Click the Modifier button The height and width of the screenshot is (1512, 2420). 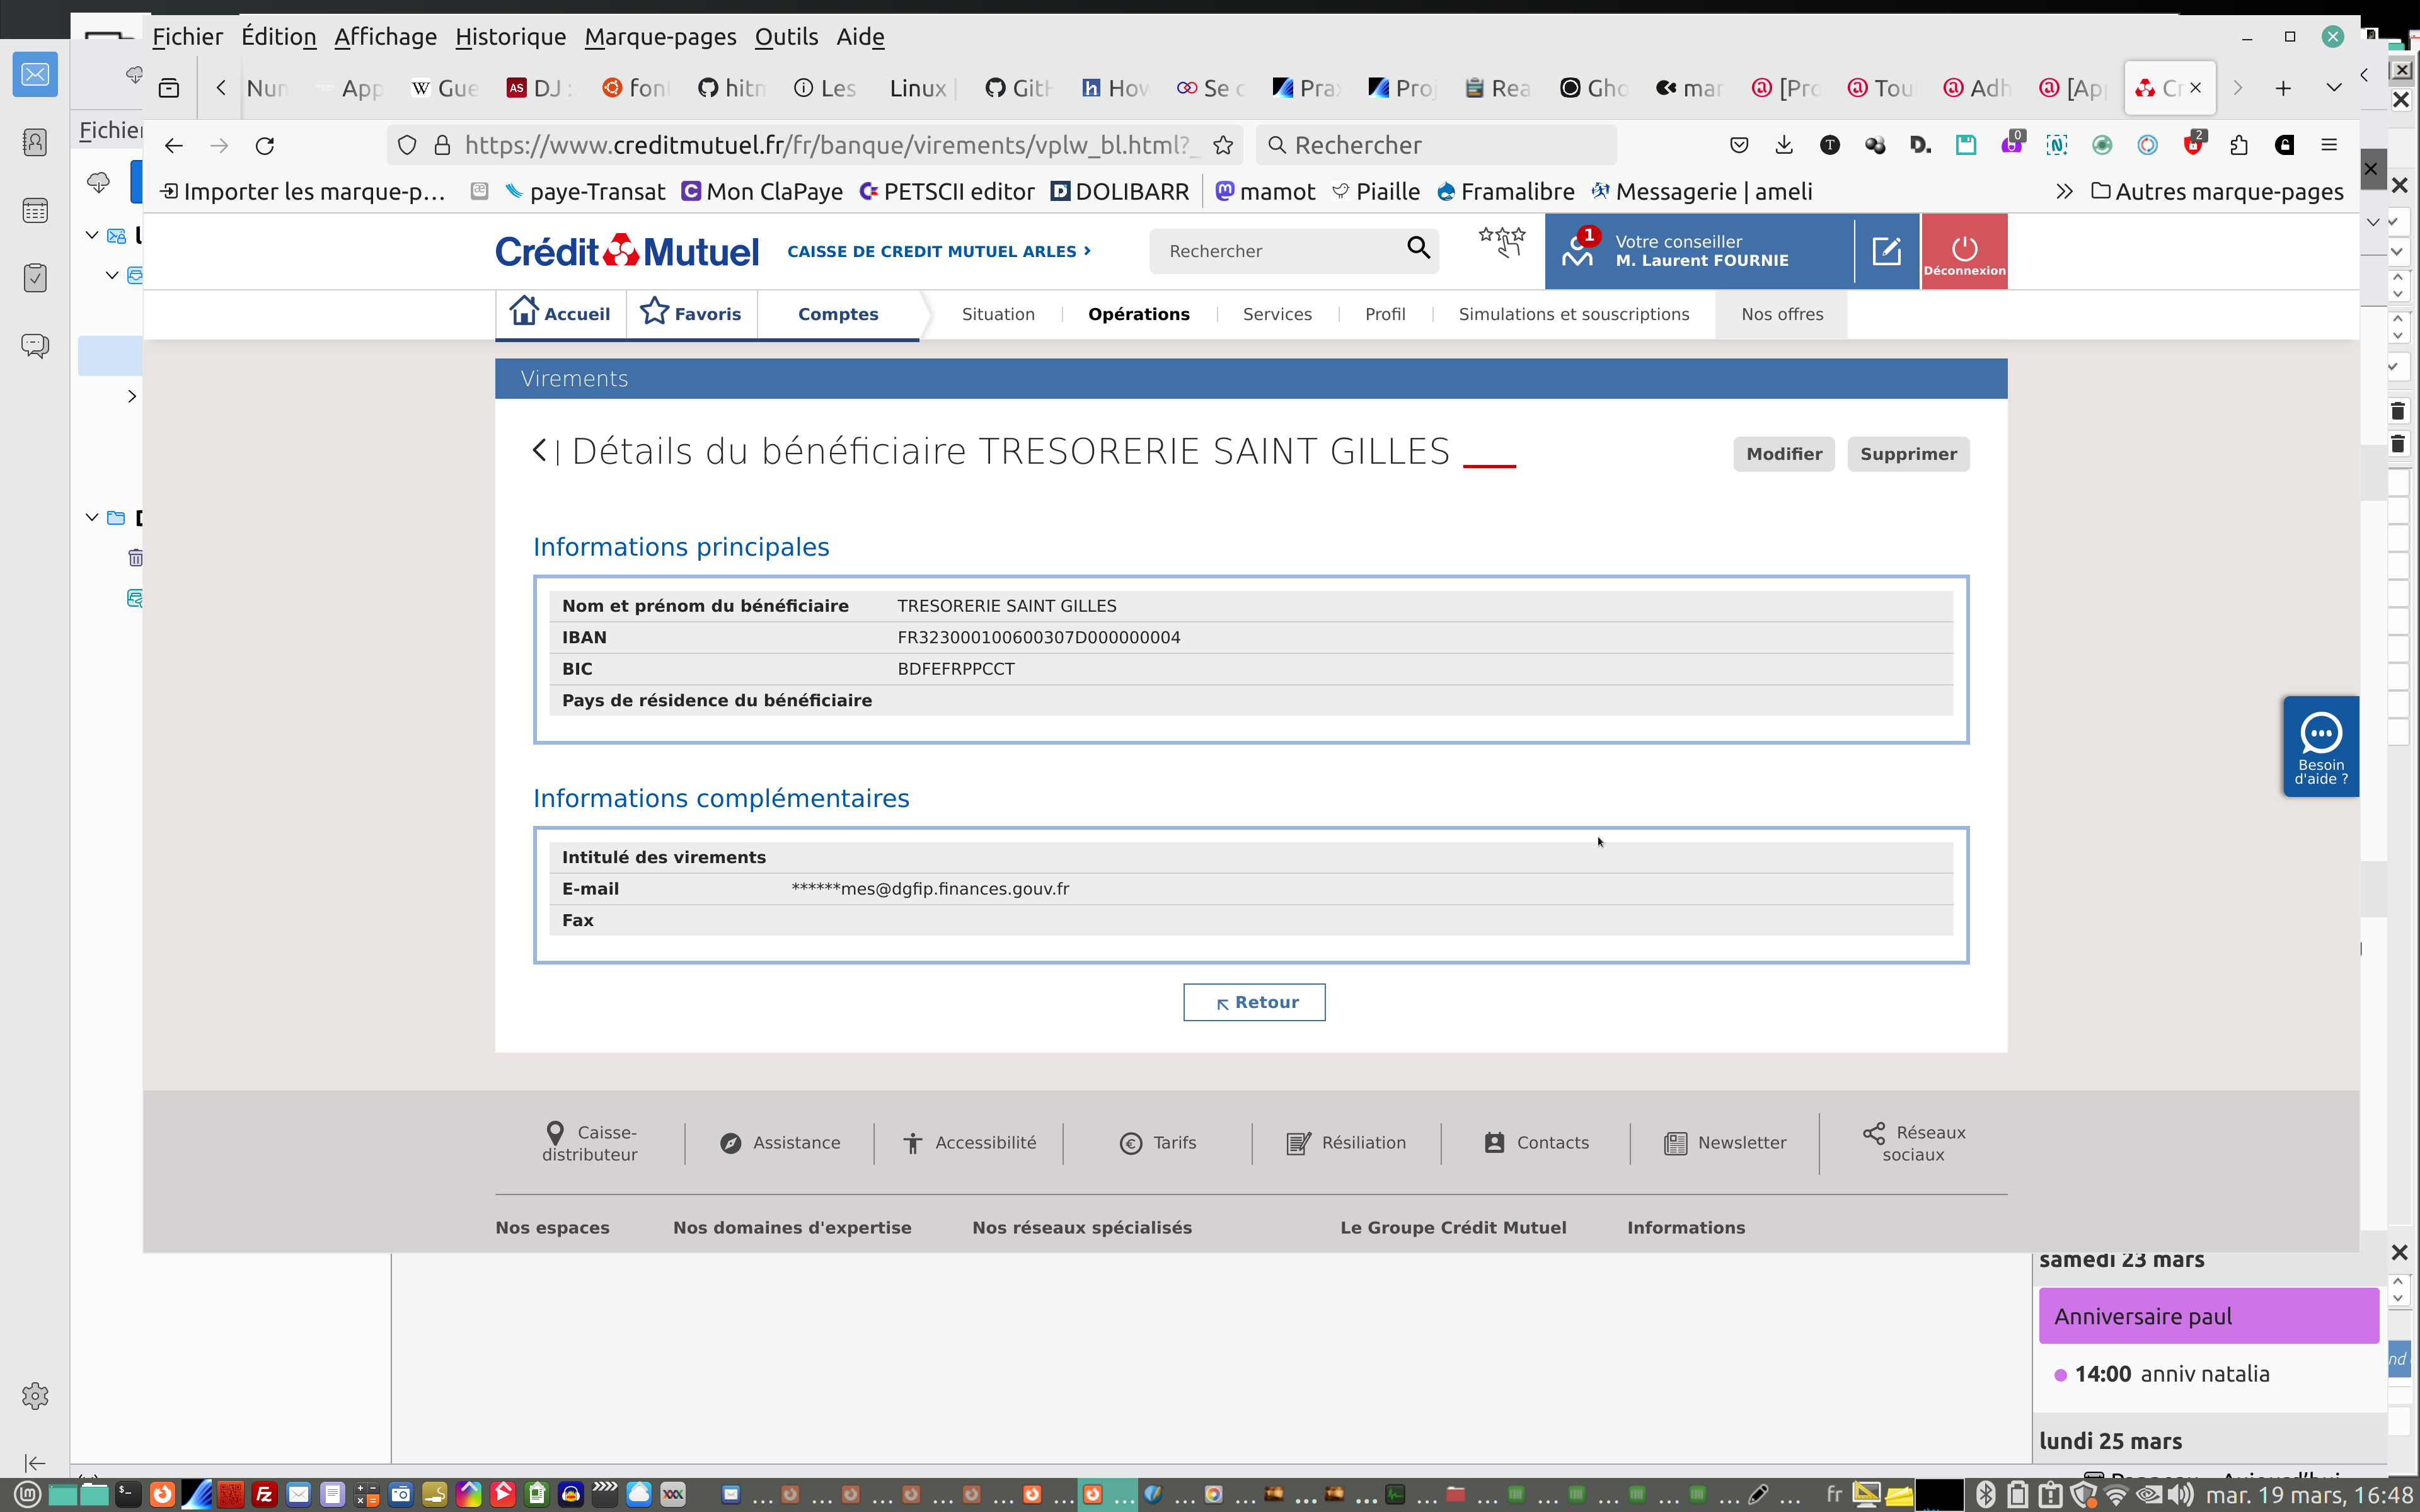coord(1783,454)
